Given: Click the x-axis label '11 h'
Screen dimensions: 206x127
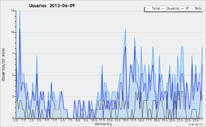Looking at the screenshot, I should 102,120.
